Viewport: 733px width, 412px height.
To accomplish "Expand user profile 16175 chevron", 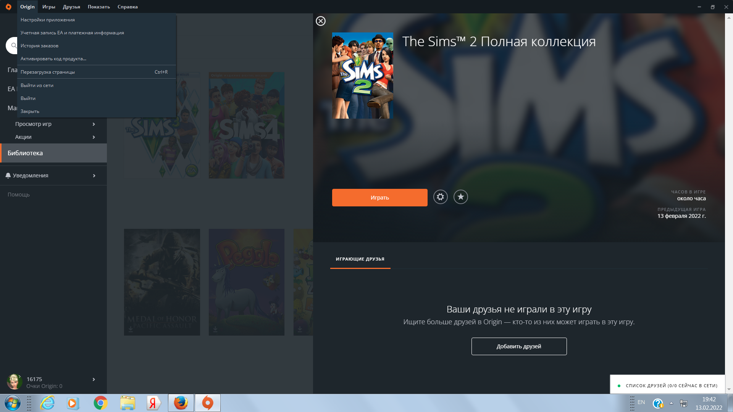I will pyautogui.click(x=94, y=380).
